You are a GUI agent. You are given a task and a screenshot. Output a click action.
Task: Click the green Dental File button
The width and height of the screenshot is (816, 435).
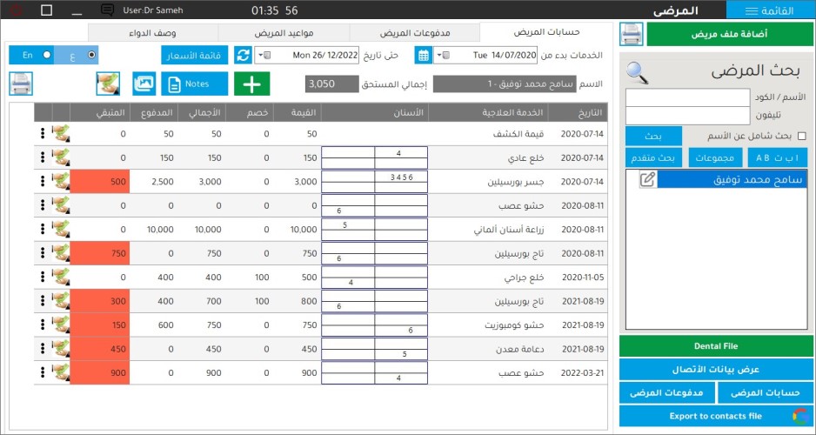(716, 345)
